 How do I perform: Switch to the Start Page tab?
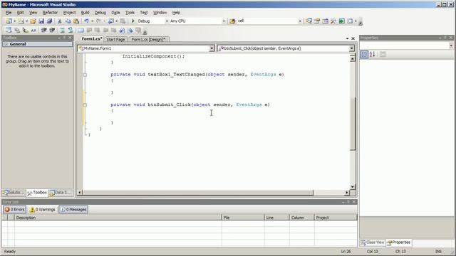[115, 40]
